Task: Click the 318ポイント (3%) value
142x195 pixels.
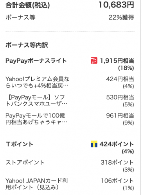Action: click(x=117, y=166)
